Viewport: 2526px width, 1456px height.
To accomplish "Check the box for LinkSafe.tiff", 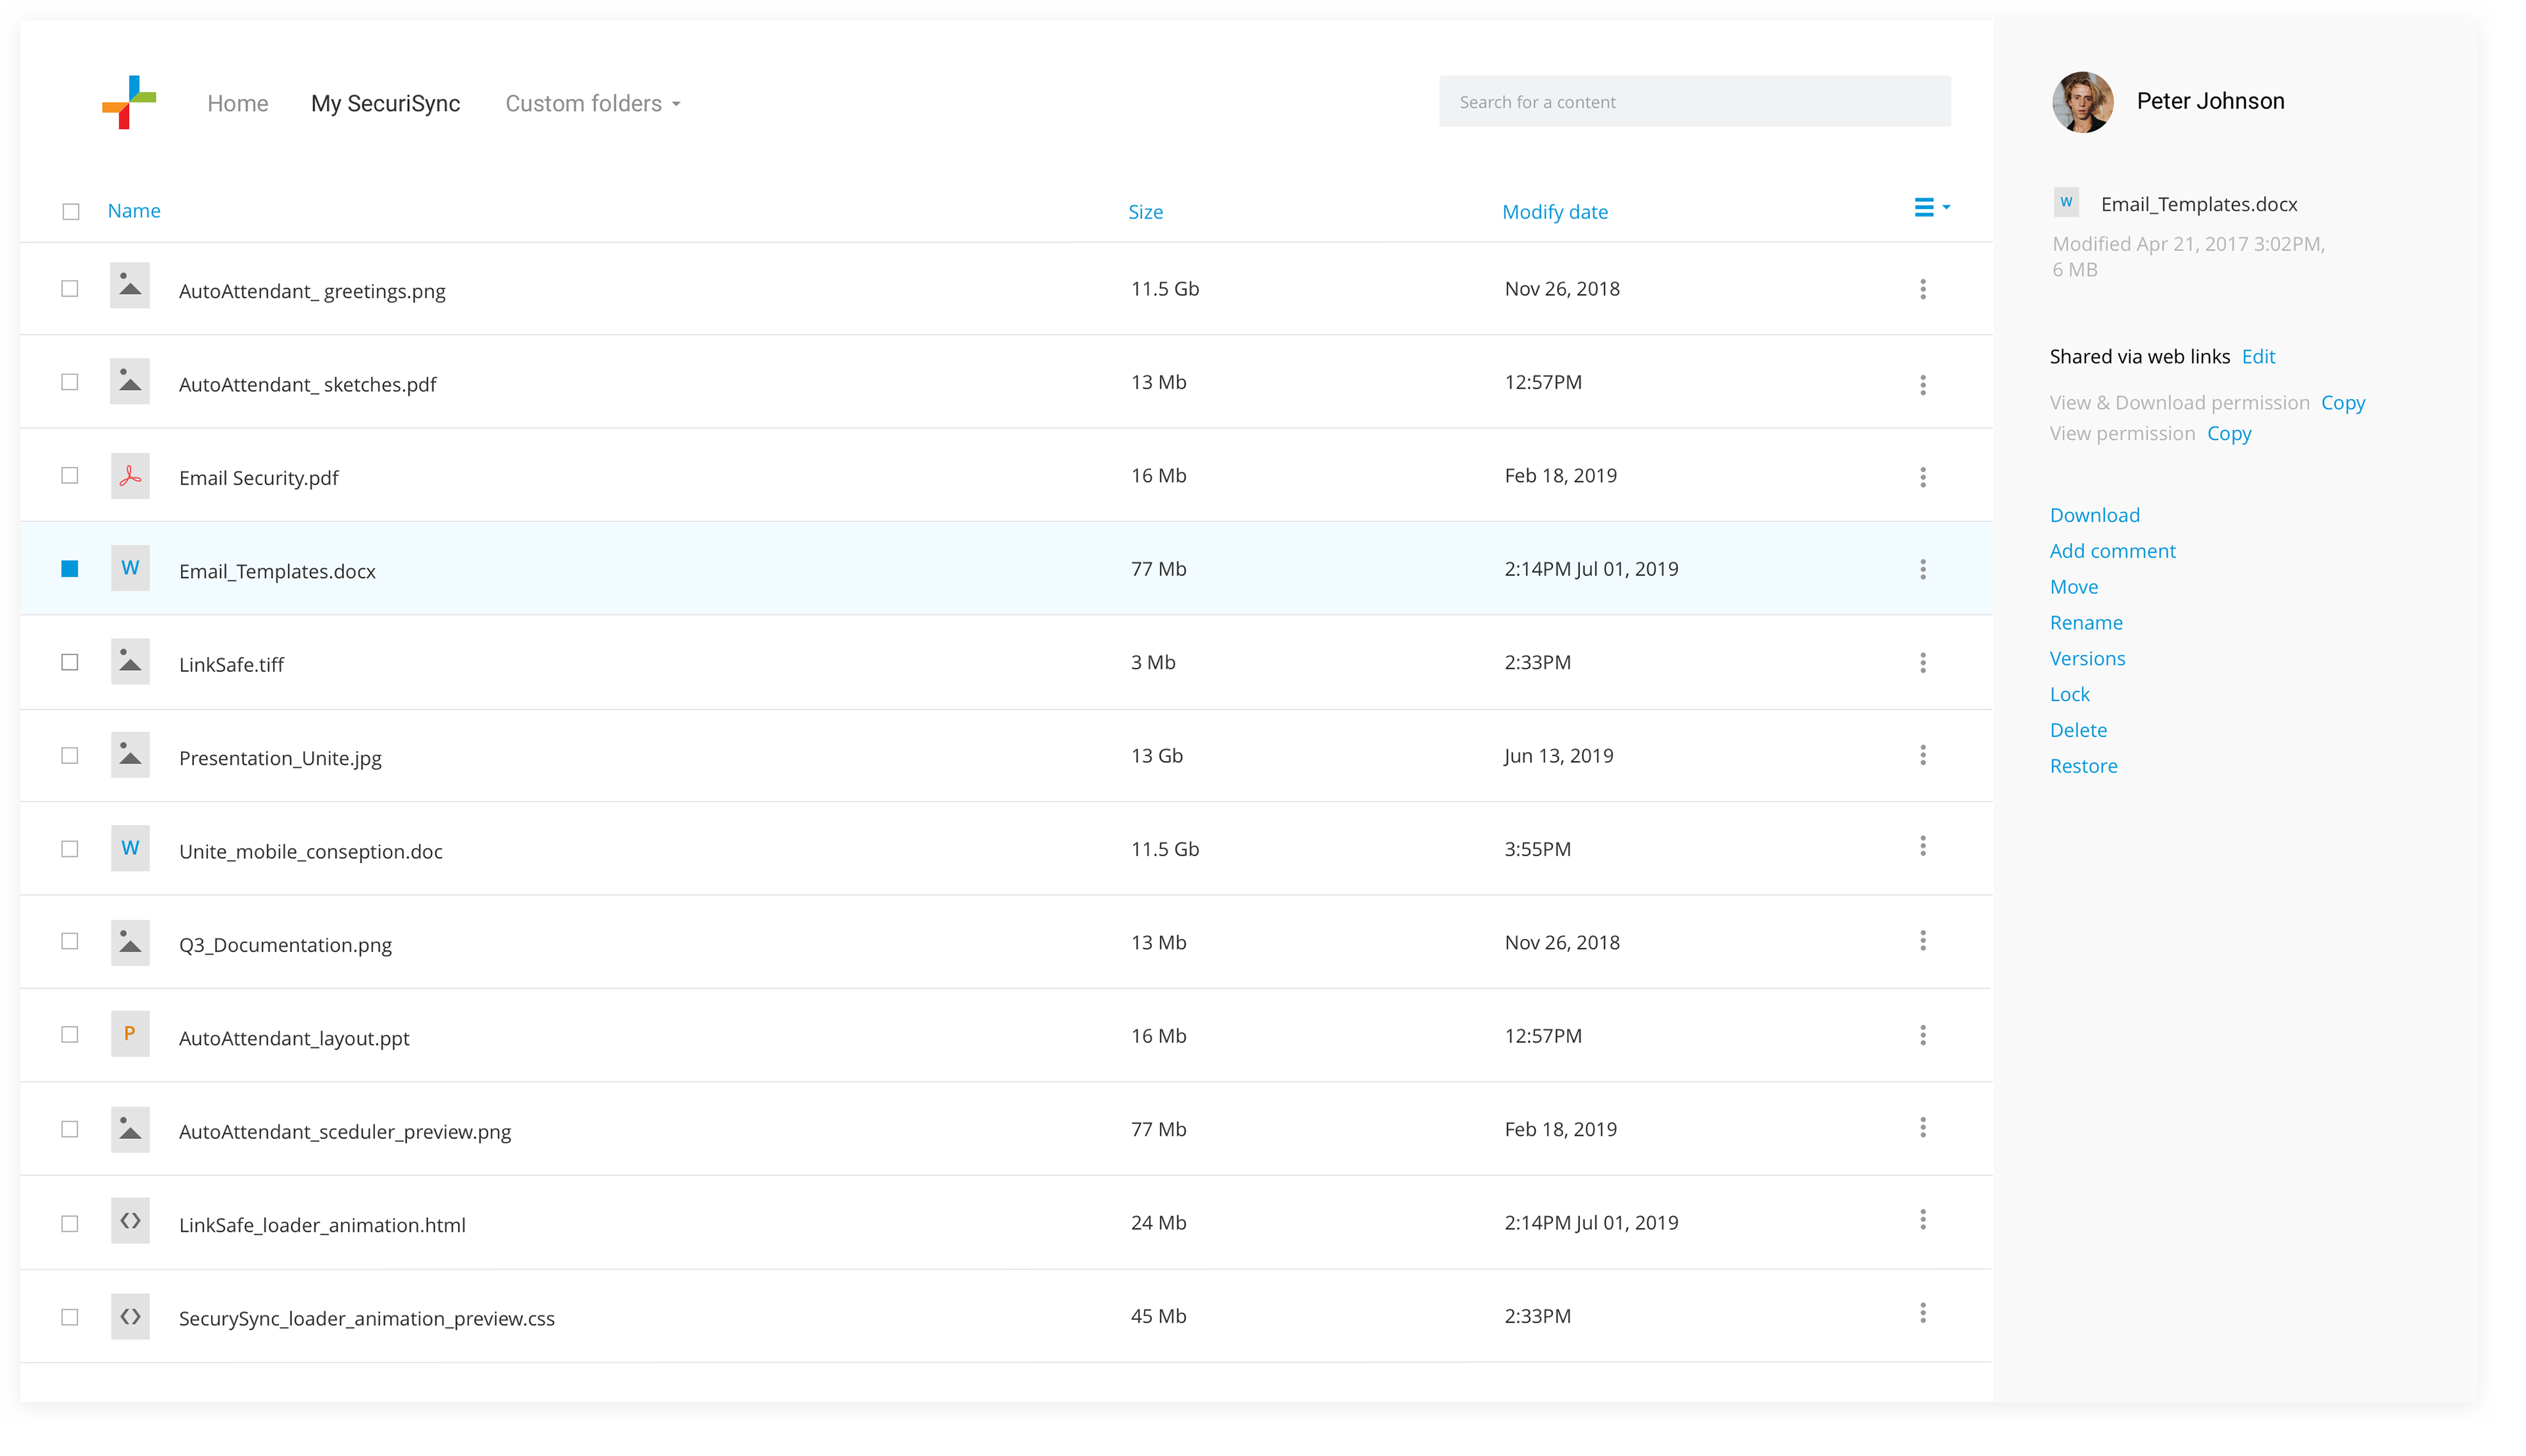I will [70, 662].
